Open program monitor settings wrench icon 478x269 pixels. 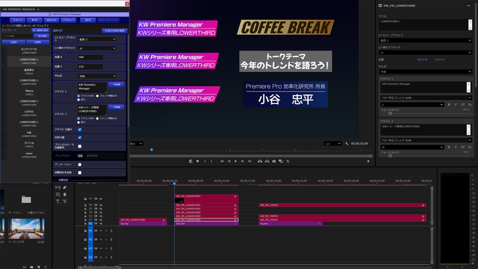347,143
